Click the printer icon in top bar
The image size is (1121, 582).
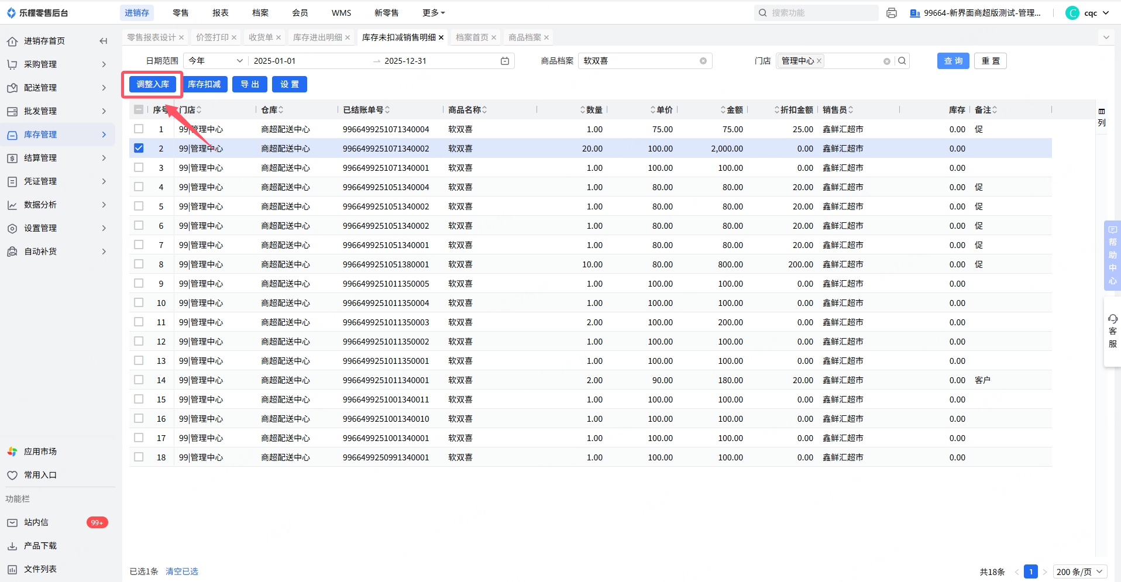point(891,13)
